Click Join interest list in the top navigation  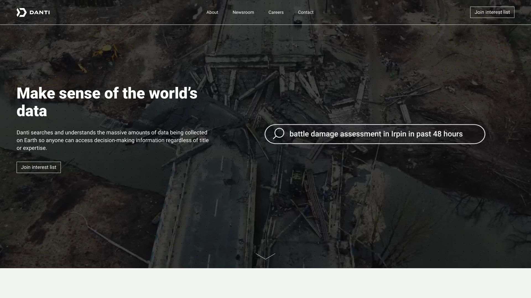(x=492, y=12)
